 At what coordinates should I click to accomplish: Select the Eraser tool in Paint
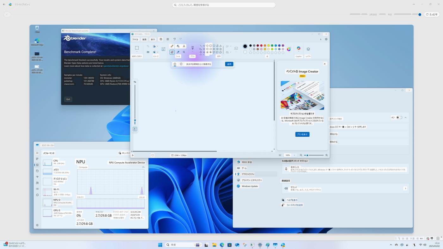172,52
